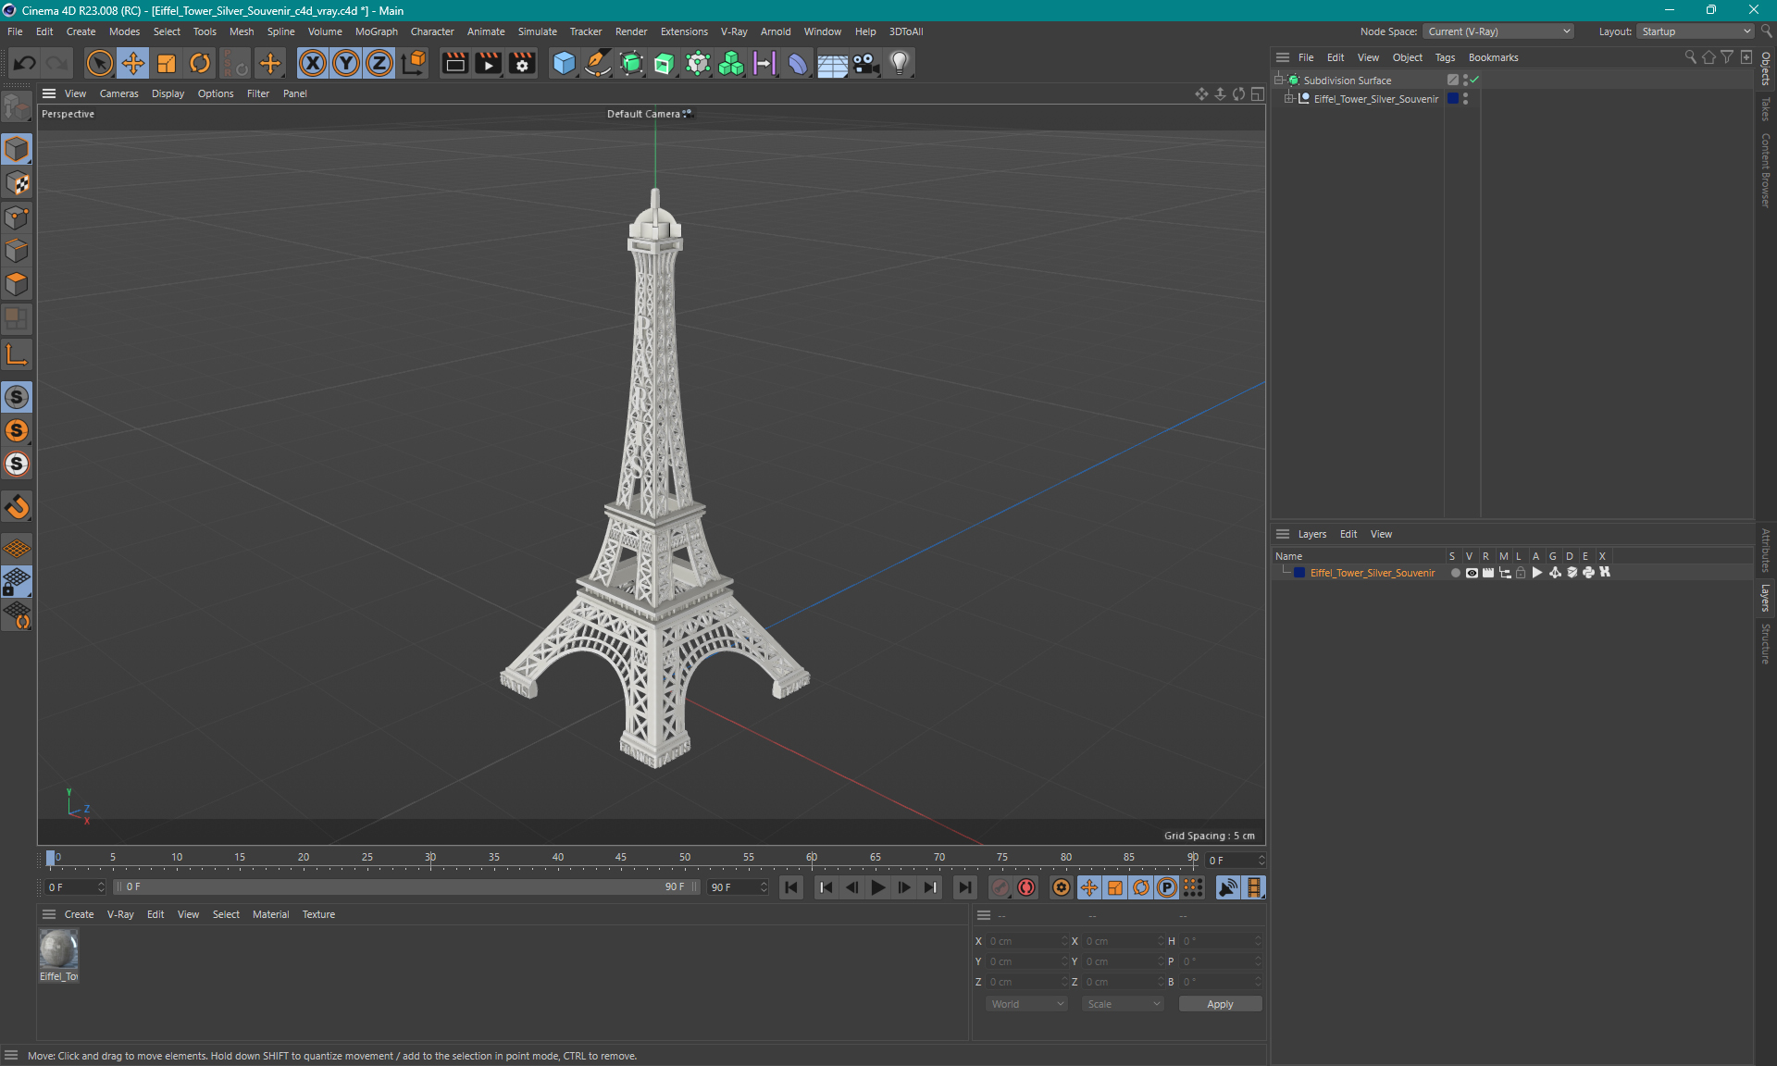Click the Bookmarks panel tab
The width and height of the screenshot is (1777, 1066).
coord(1494,57)
